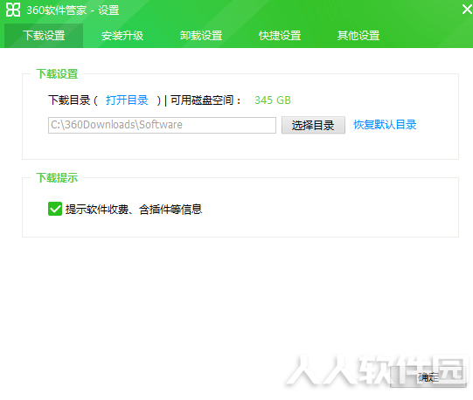Click the 下载提示 section heading

(x=57, y=177)
